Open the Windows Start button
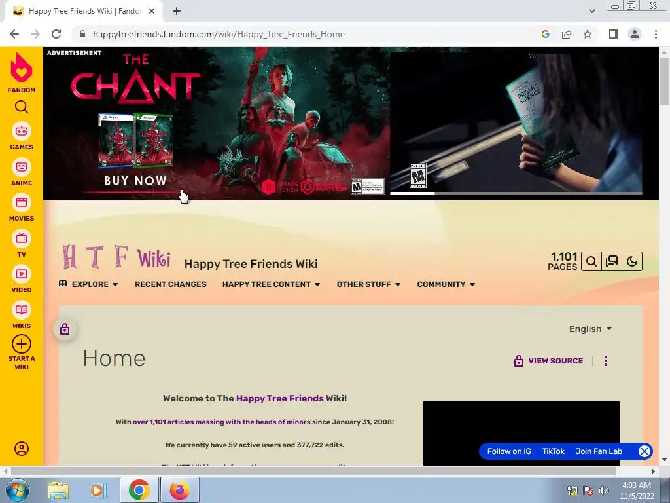 pos(18,490)
